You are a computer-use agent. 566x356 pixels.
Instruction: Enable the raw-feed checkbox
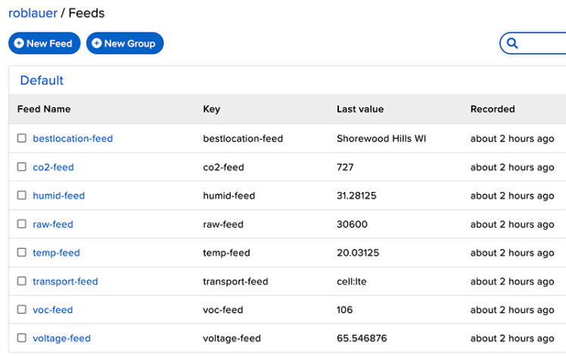(22, 224)
